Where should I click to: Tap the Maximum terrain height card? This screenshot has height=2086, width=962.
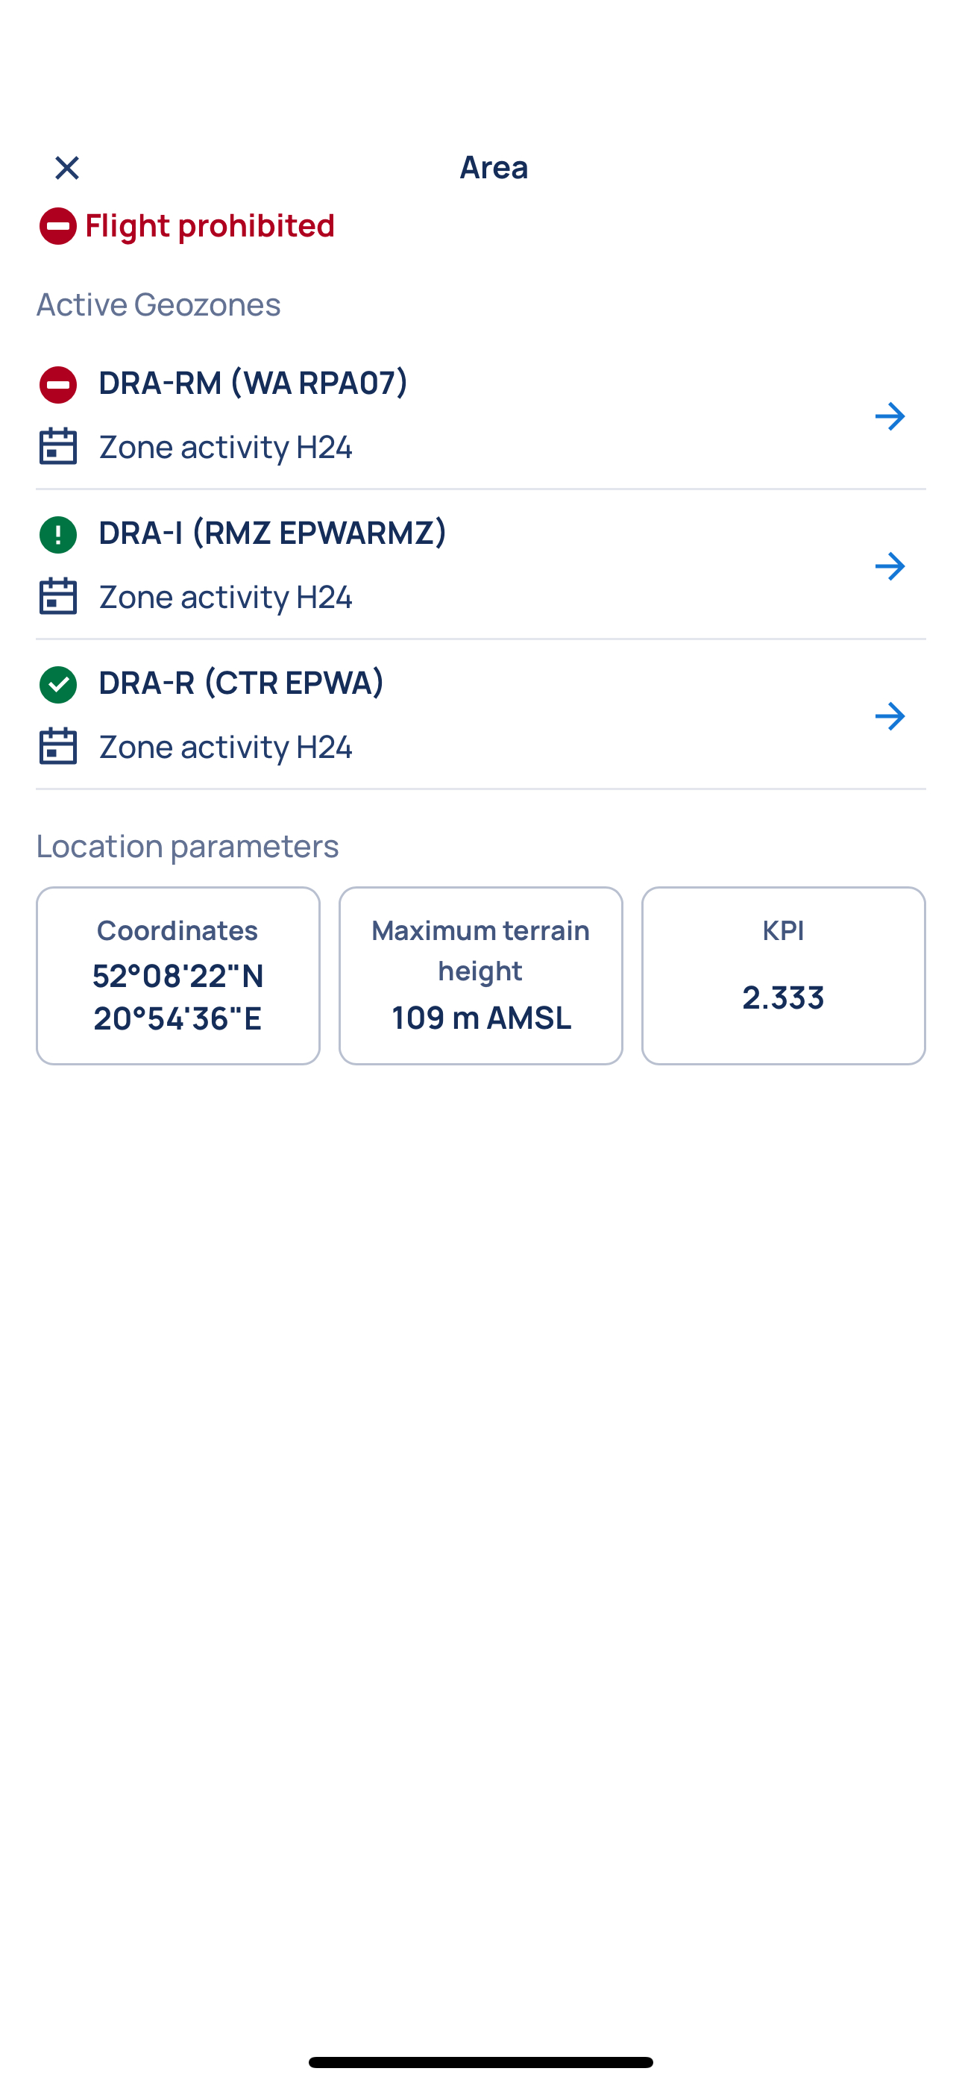click(x=480, y=975)
